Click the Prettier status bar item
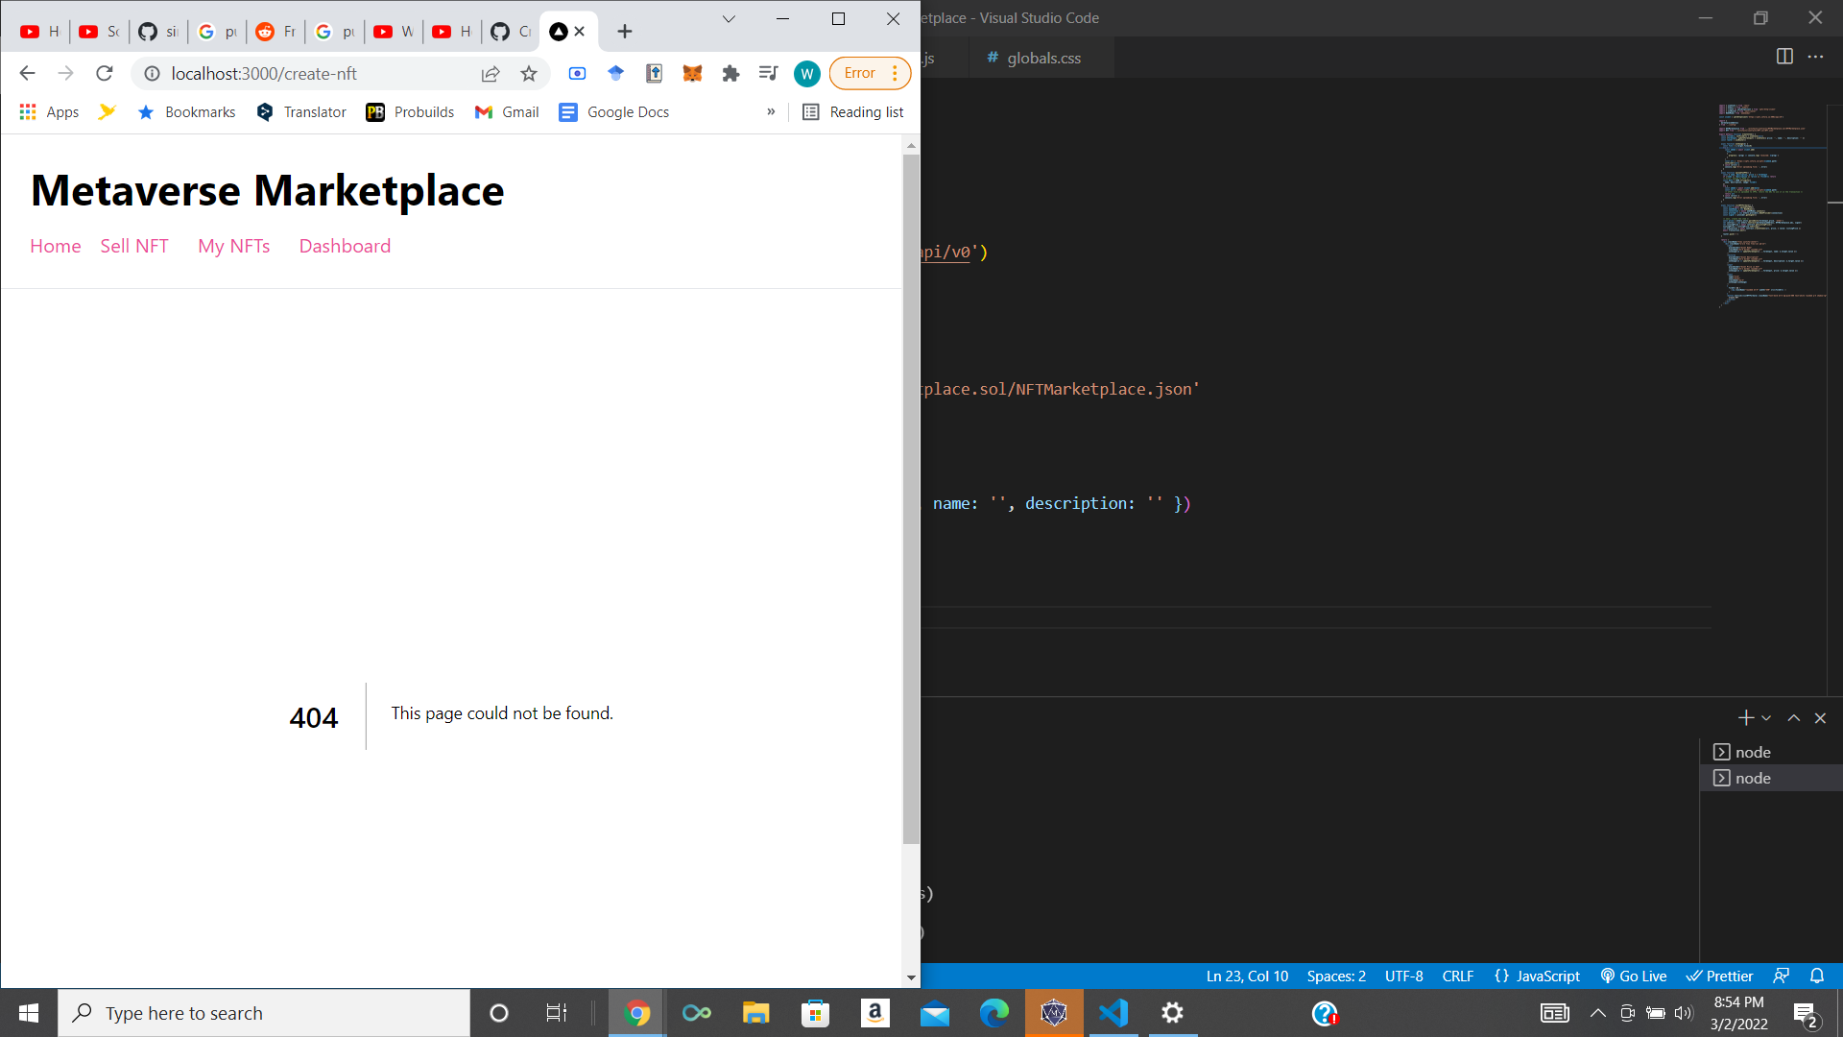The width and height of the screenshot is (1843, 1037). click(x=1720, y=976)
